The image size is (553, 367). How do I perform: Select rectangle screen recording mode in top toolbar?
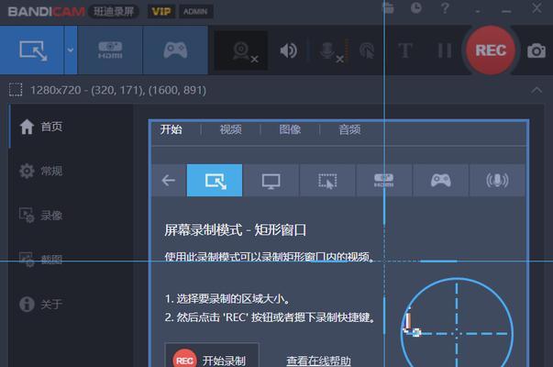coord(32,50)
